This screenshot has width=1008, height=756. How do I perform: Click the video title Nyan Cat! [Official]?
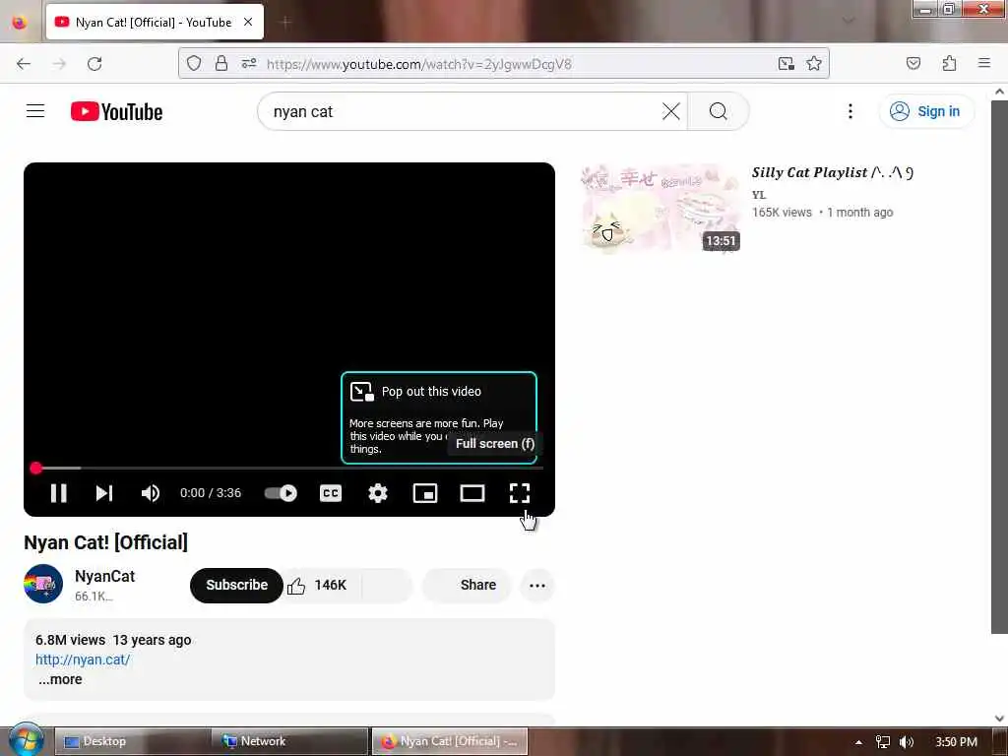(x=106, y=542)
